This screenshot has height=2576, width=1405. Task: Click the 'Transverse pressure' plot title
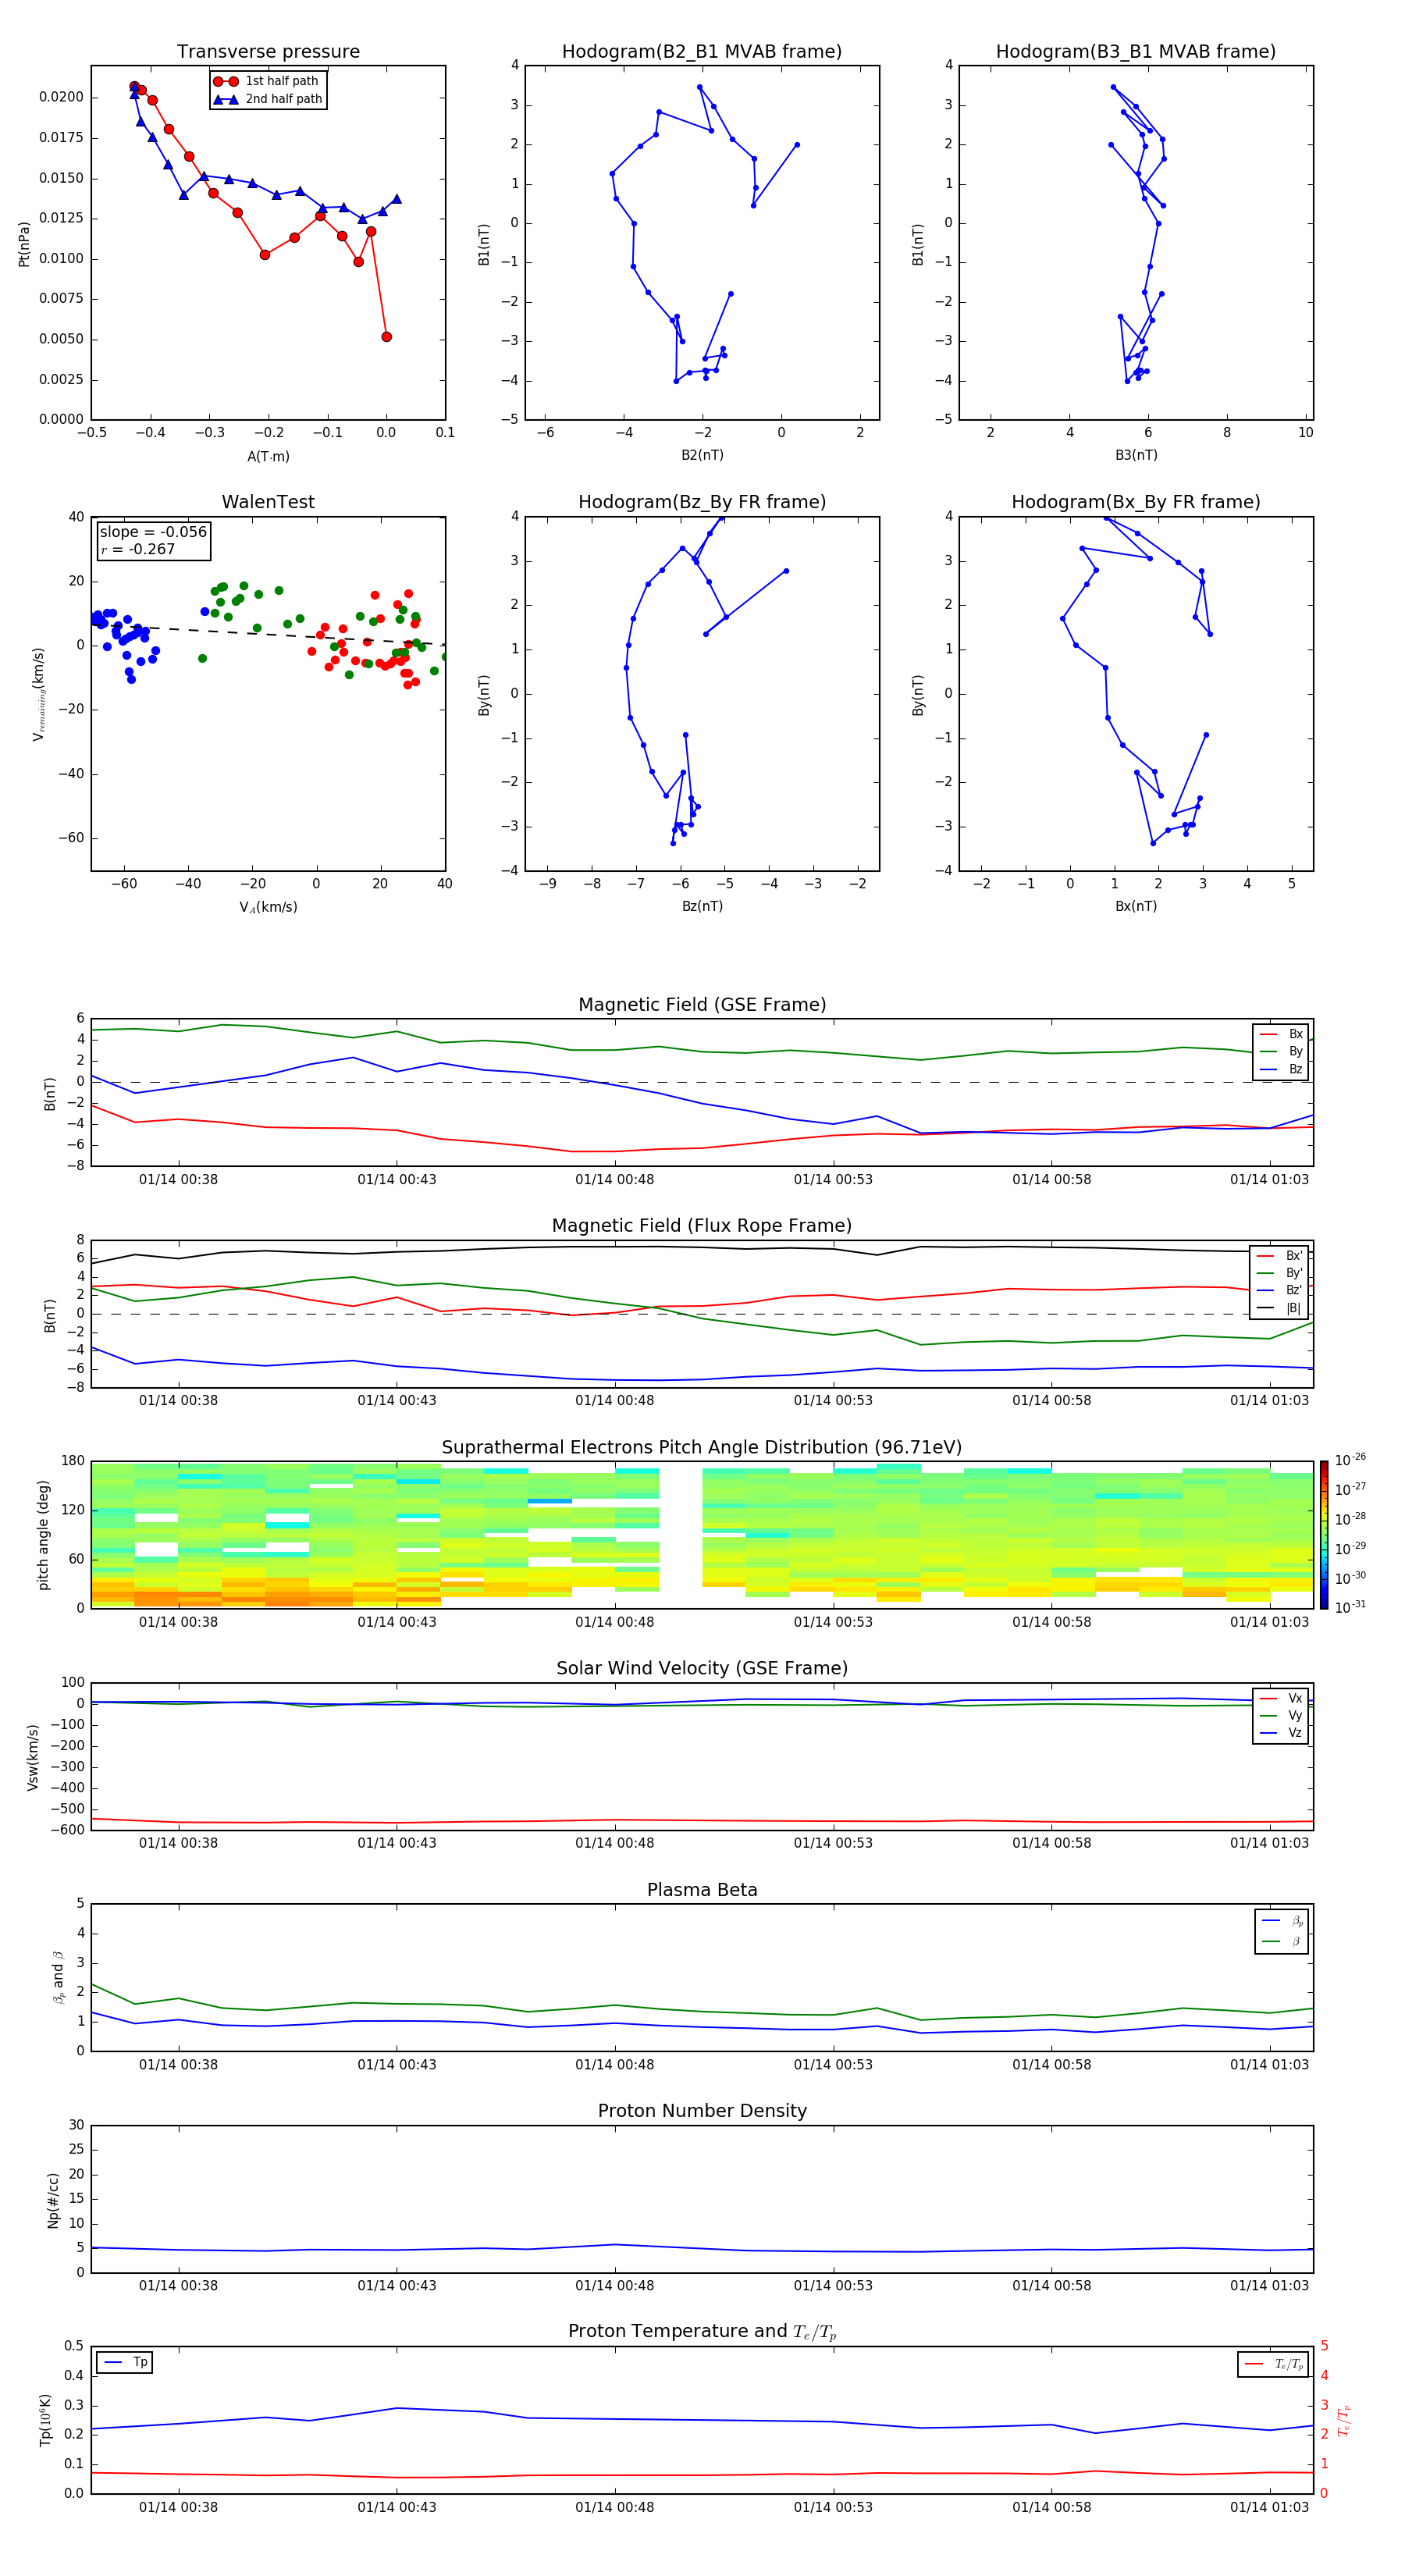pos(268,52)
